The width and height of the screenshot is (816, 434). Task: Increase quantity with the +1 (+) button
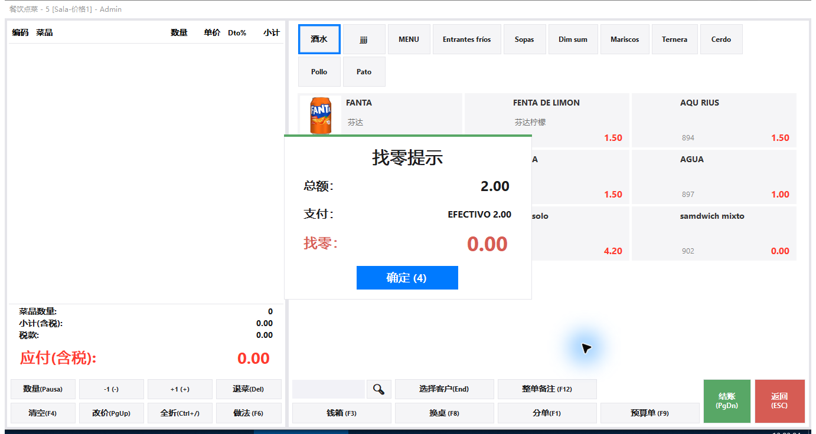(x=180, y=389)
